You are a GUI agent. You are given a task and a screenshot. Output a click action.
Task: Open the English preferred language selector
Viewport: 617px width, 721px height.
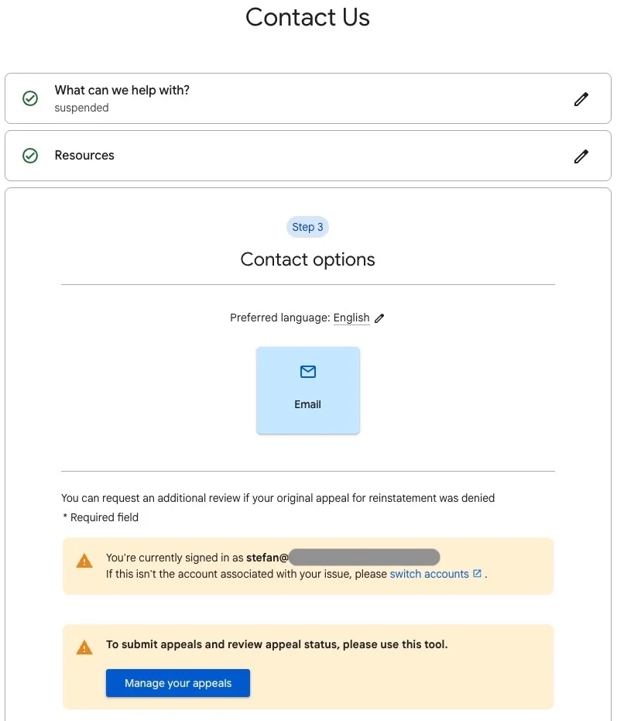click(x=351, y=318)
